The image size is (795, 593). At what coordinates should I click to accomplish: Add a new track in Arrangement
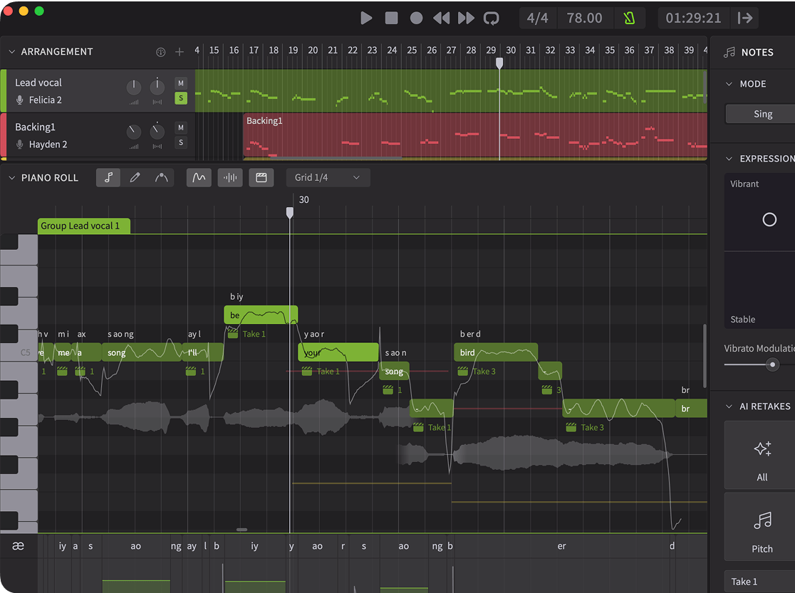click(x=180, y=52)
